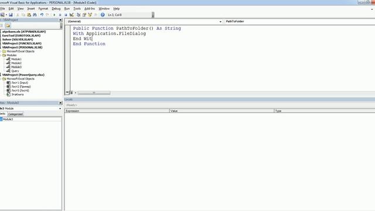The height and width of the screenshot is (211, 375).
Task: Select VBAProject (PowerQuery.xlsx)
Action: point(23,75)
